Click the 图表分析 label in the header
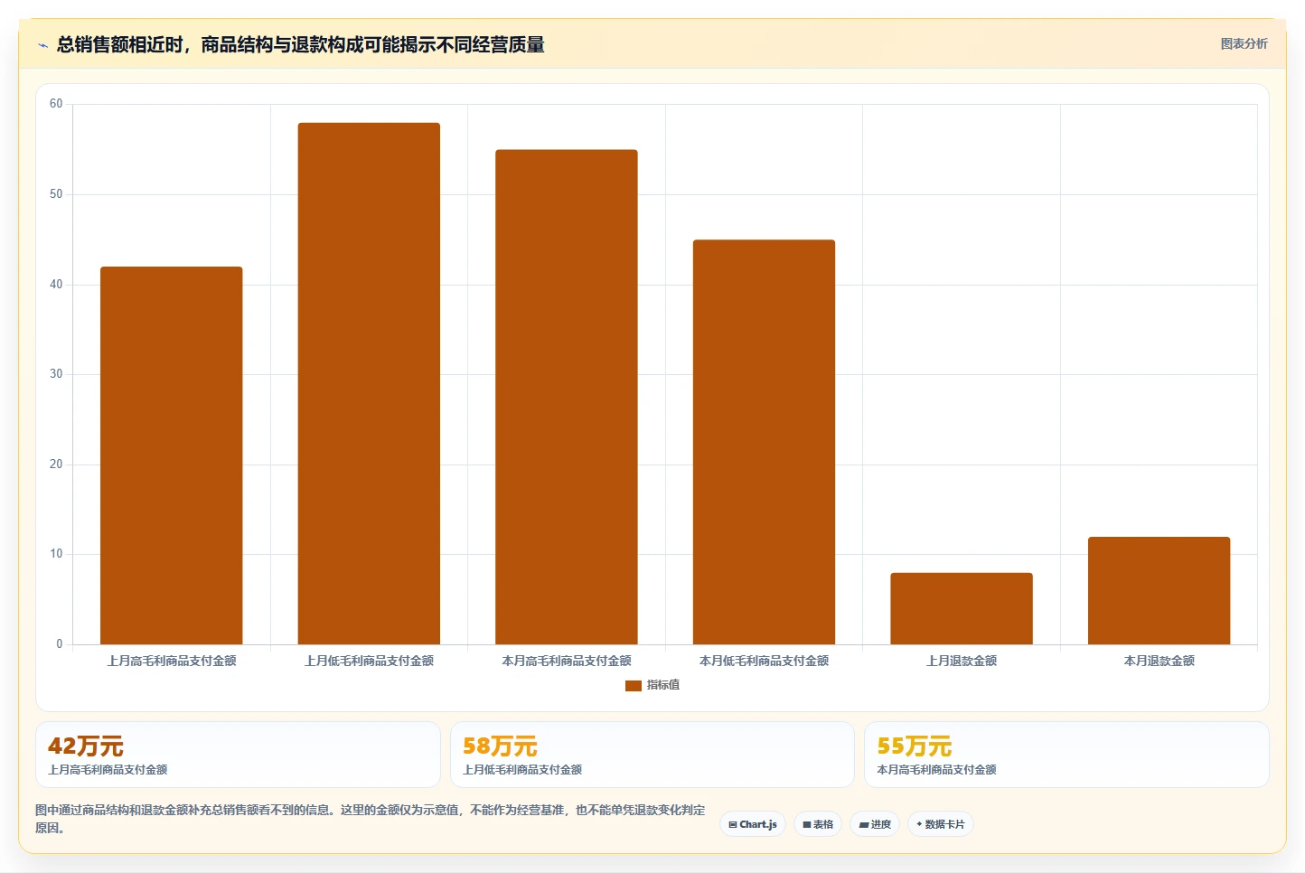This screenshot has height=873, width=1305. point(1244,43)
